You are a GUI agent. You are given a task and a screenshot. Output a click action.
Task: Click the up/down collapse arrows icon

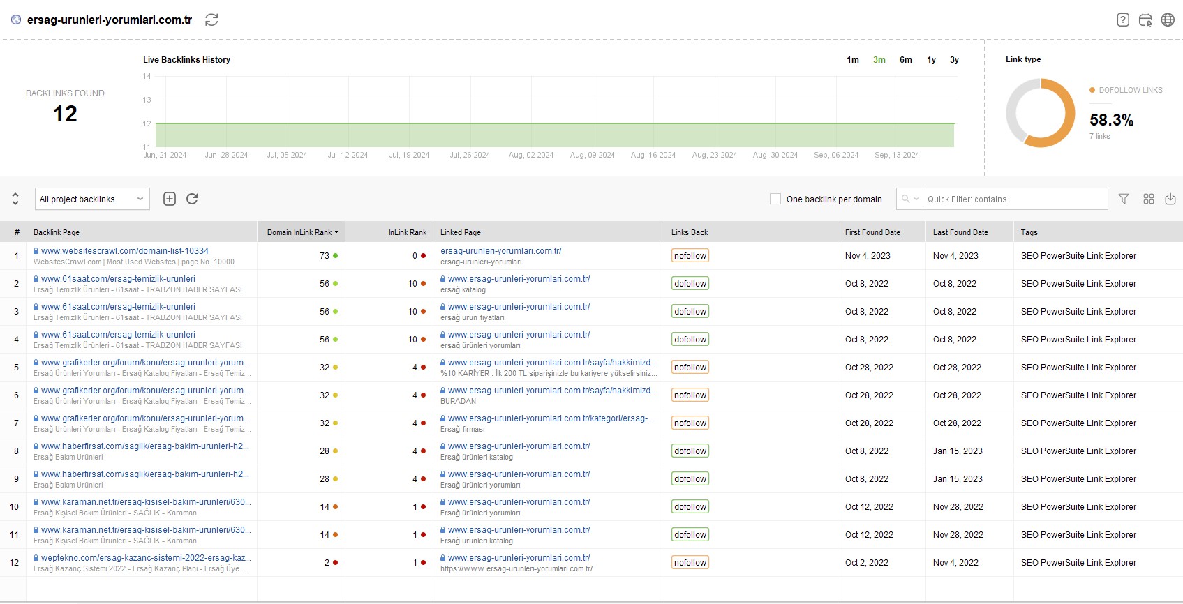(x=15, y=199)
